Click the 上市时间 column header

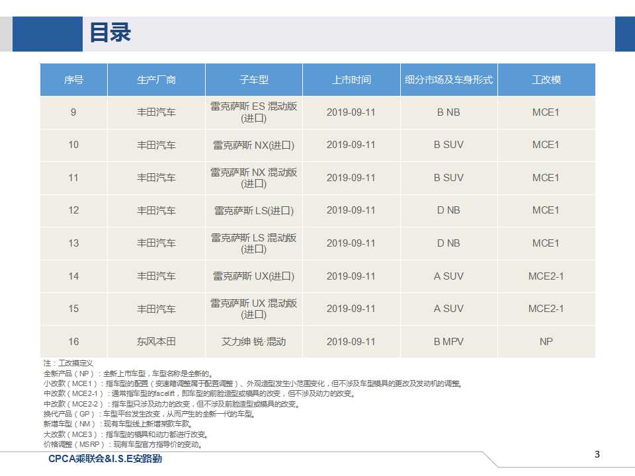coord(351,80)
